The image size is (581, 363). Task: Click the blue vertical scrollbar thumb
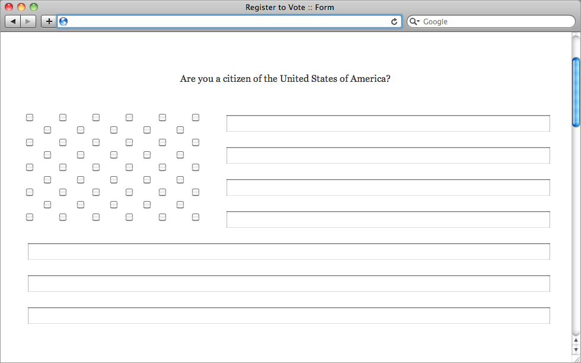[576, 93]
